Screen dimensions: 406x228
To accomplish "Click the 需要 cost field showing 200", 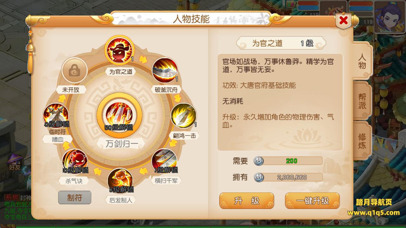I will point(288,161).
